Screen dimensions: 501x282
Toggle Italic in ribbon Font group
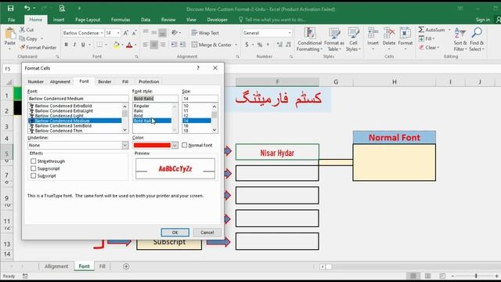coord(74,45)
